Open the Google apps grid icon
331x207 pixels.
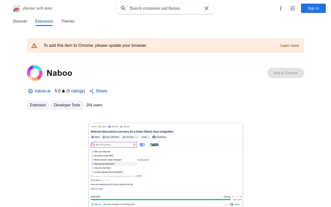tap(293, 8)
